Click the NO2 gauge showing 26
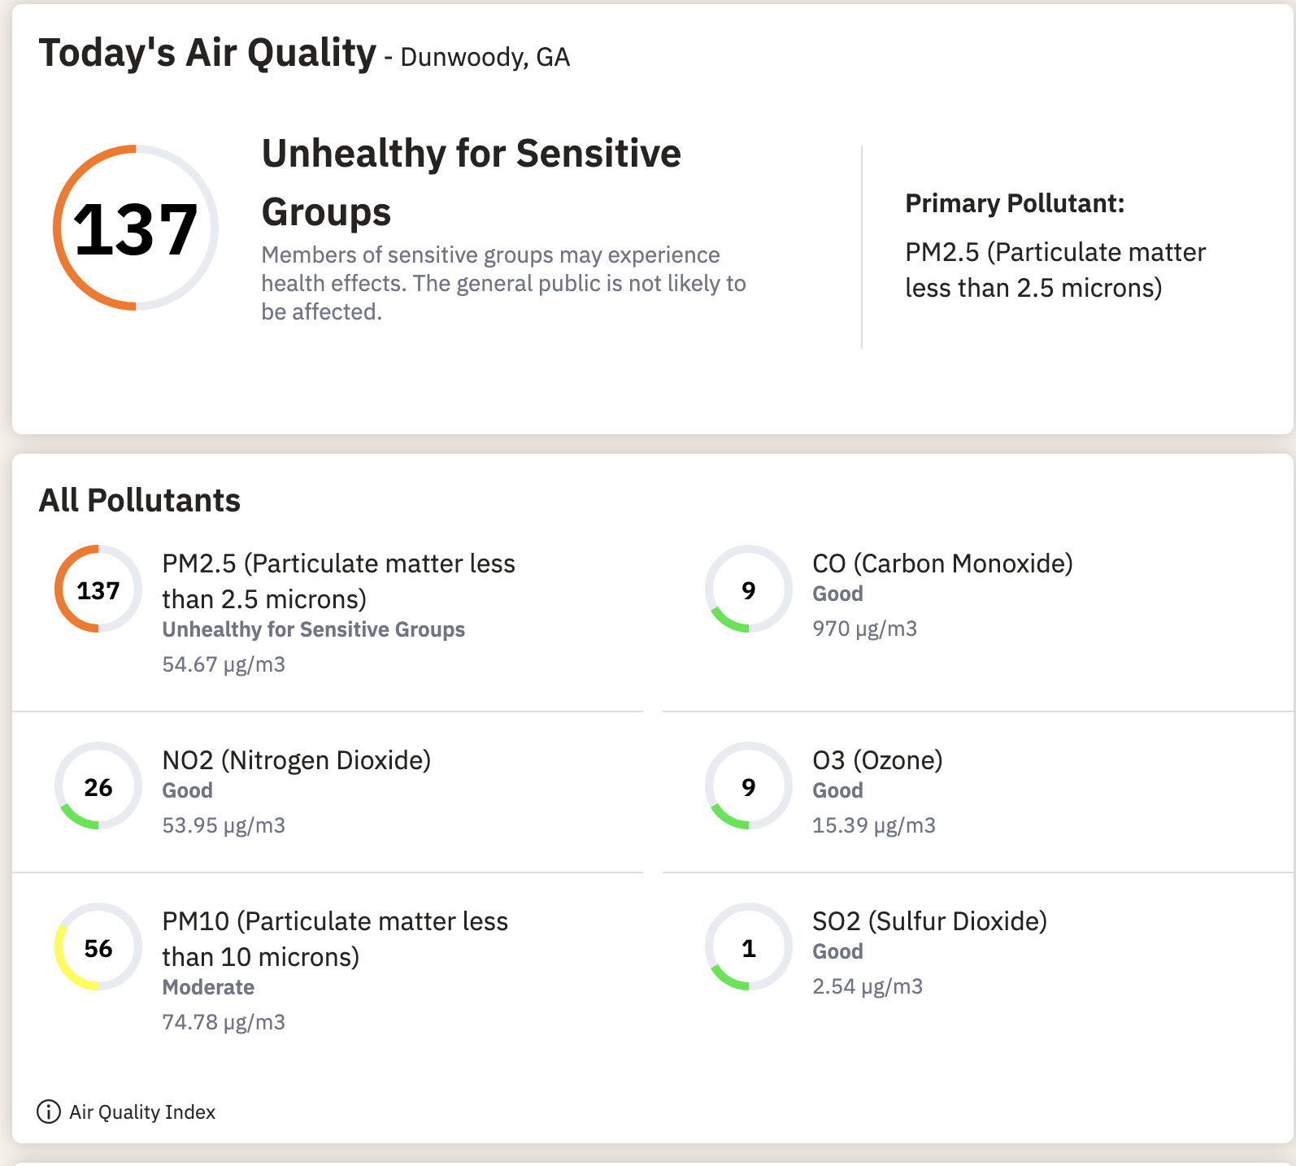 tap(98, 786)
